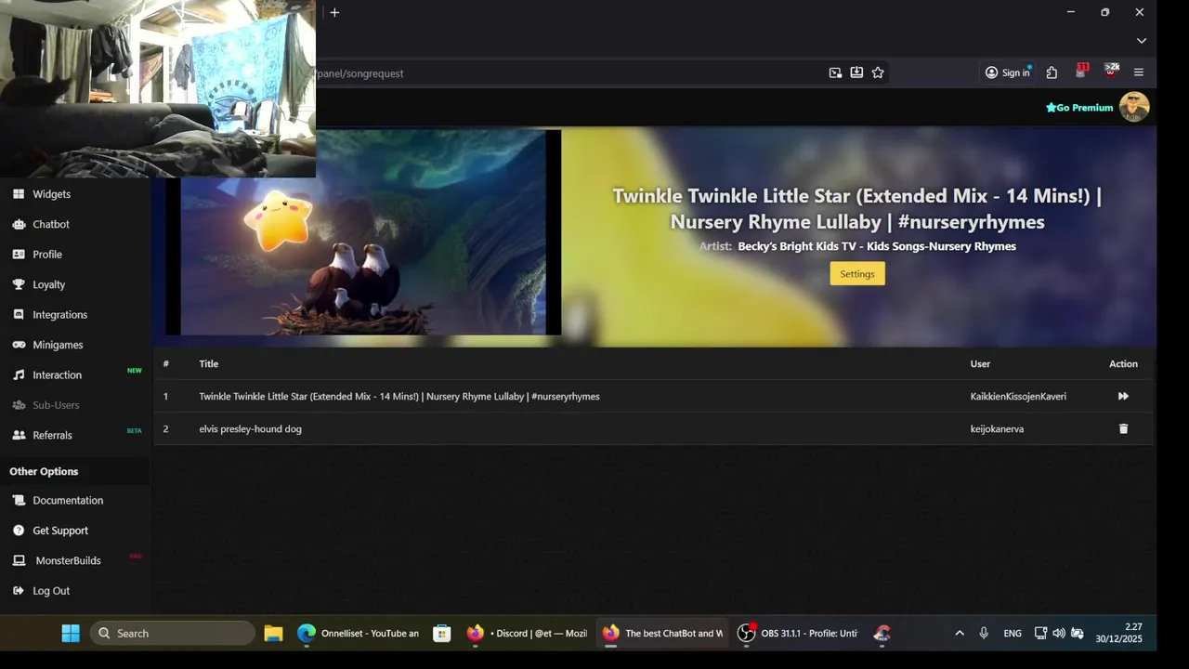The height and width of the screenshot is (669, 1189).
Task: Click the Firefox Sign in button
Action: click(1008, 72)
